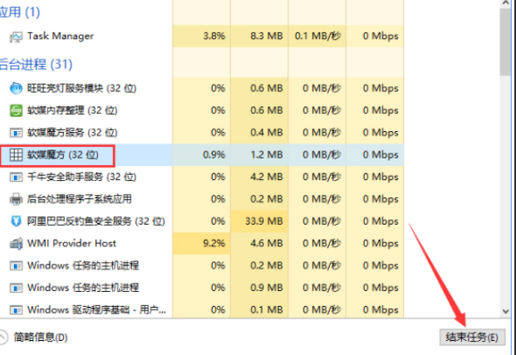Click the printer icon for 后台处理程序子系统应用
This screenshot has height=355, width=516.
[16, 199]
